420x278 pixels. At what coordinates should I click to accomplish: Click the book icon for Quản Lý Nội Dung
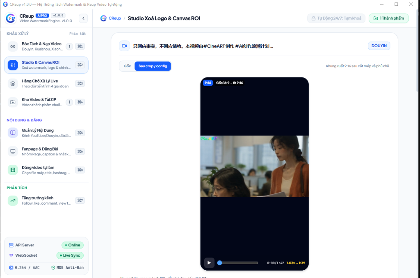(13, 132)
